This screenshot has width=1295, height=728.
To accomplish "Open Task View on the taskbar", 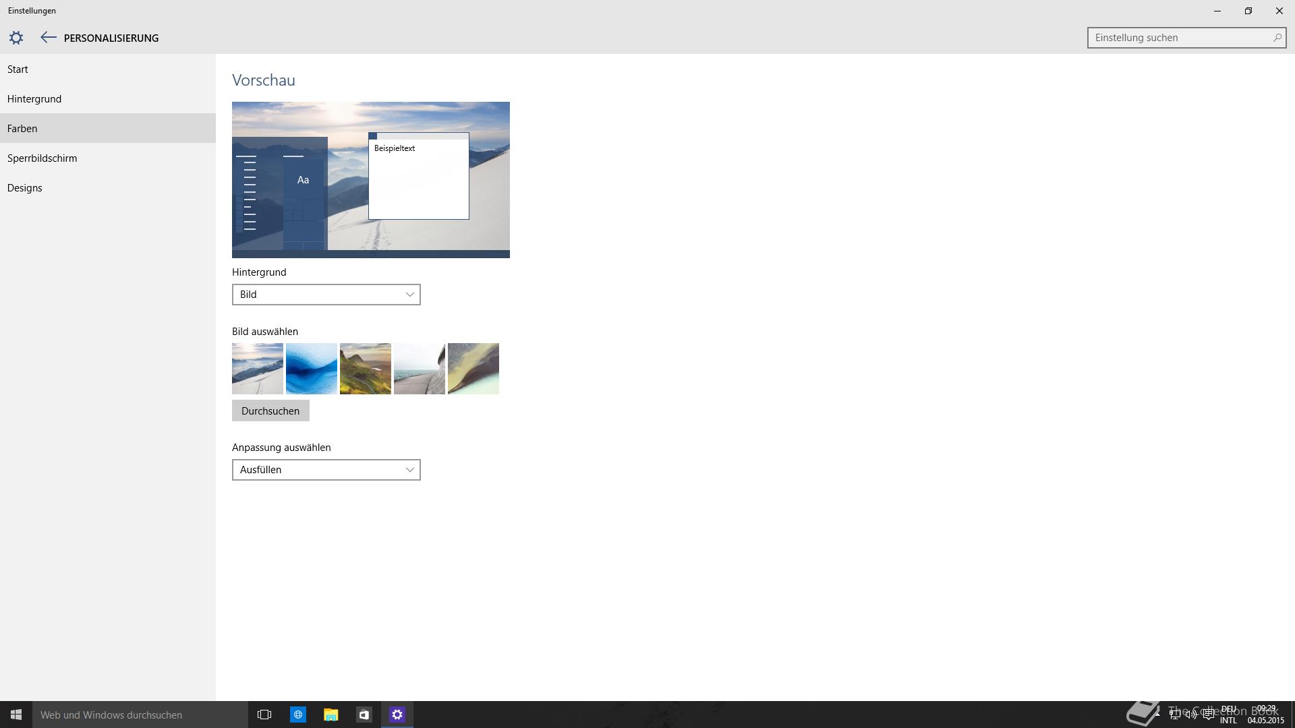I will click(264, 715).
